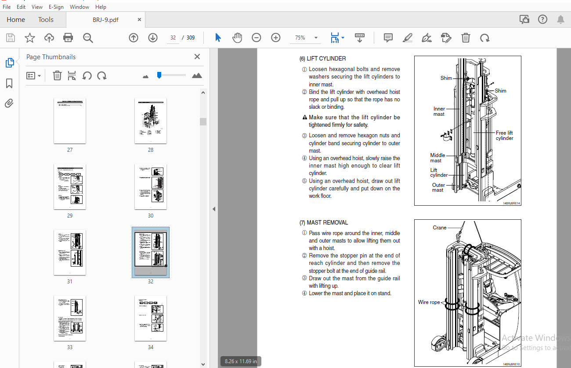Close the BRJ-9.pdf tab
This screenshot has height=368, width=571.
140,19
